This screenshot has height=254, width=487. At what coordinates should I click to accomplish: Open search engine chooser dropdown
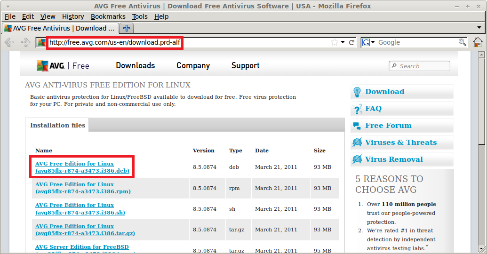(373, 42)
